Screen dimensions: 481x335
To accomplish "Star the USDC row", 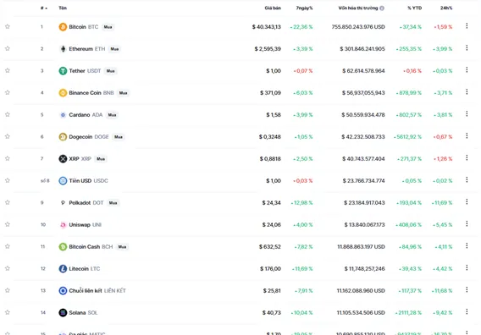I will click(8, 180).
